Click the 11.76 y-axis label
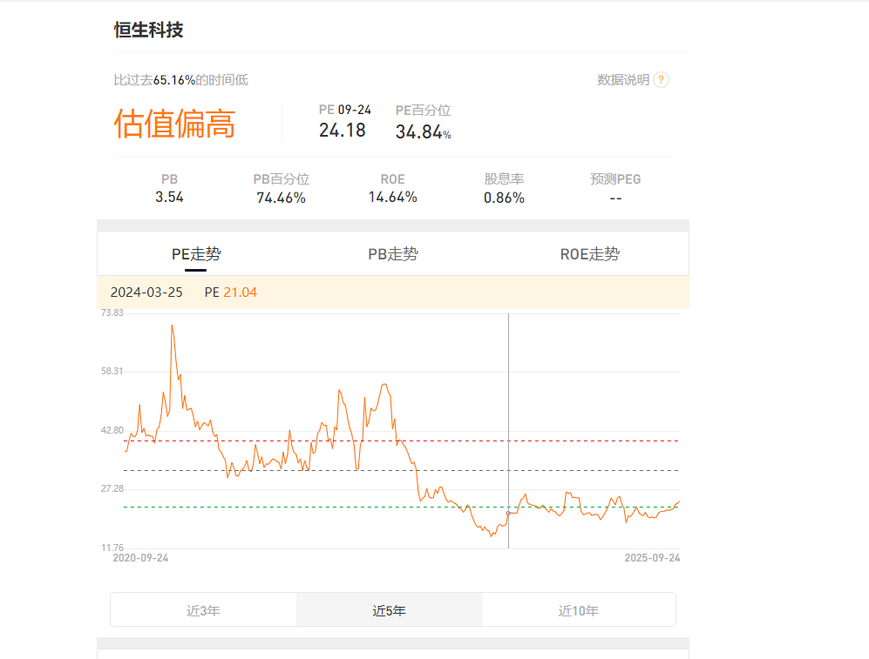The image size is (869, 659). (112, 548)
